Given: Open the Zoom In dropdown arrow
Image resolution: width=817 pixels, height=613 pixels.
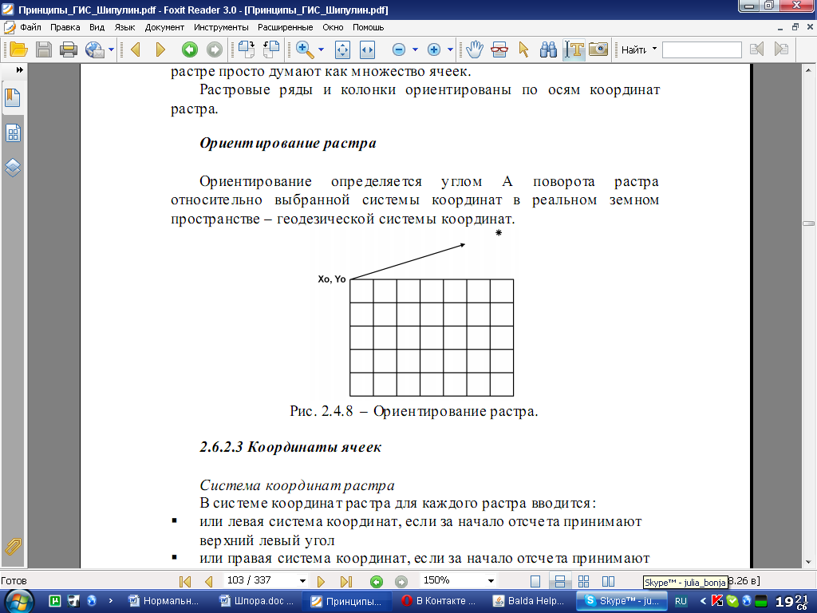Looking at the screenshot, I should (450, 50).
